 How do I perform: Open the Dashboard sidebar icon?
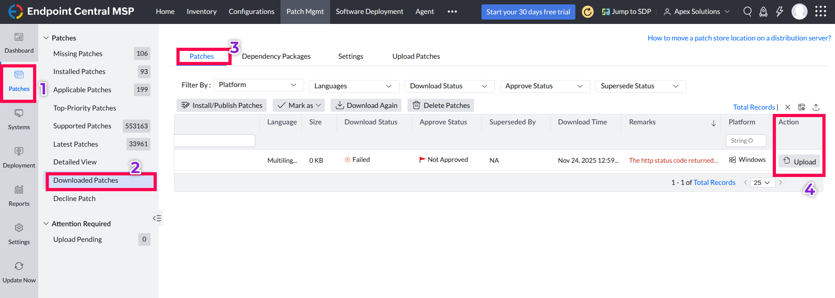(x=19, y=37)
